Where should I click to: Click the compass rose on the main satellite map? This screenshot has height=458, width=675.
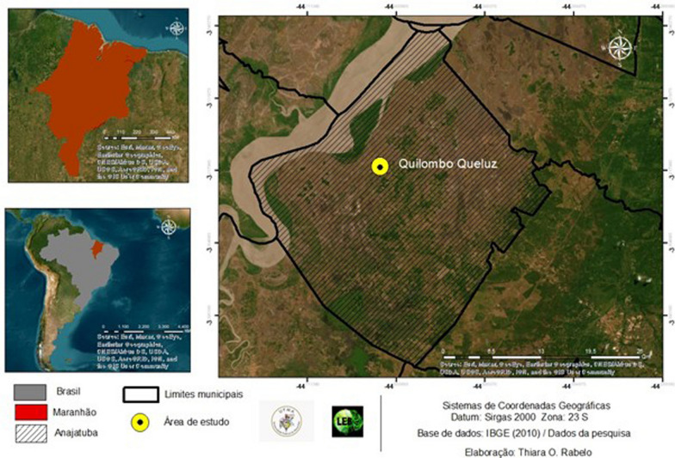[x=619, y=49]
